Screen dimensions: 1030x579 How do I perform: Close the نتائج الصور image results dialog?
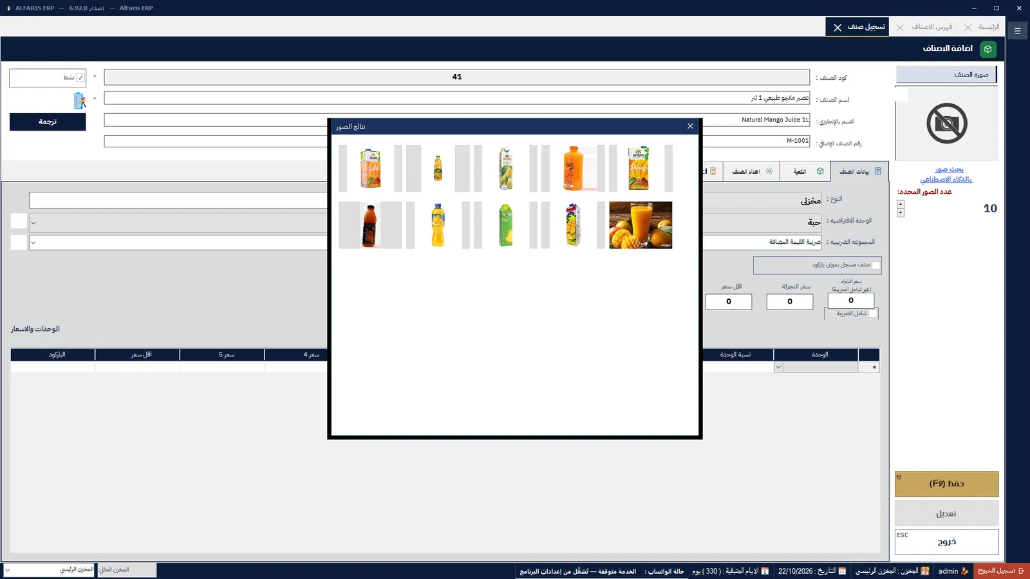(x=690, y=126)
